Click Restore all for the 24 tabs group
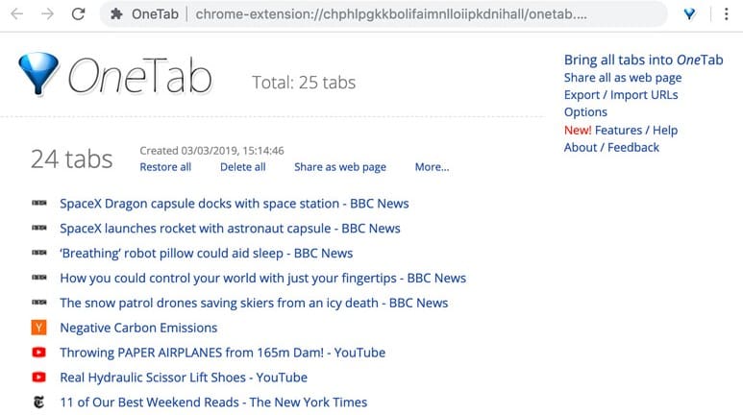This screenshot has height=415, width=743. [x=165, y=167]
